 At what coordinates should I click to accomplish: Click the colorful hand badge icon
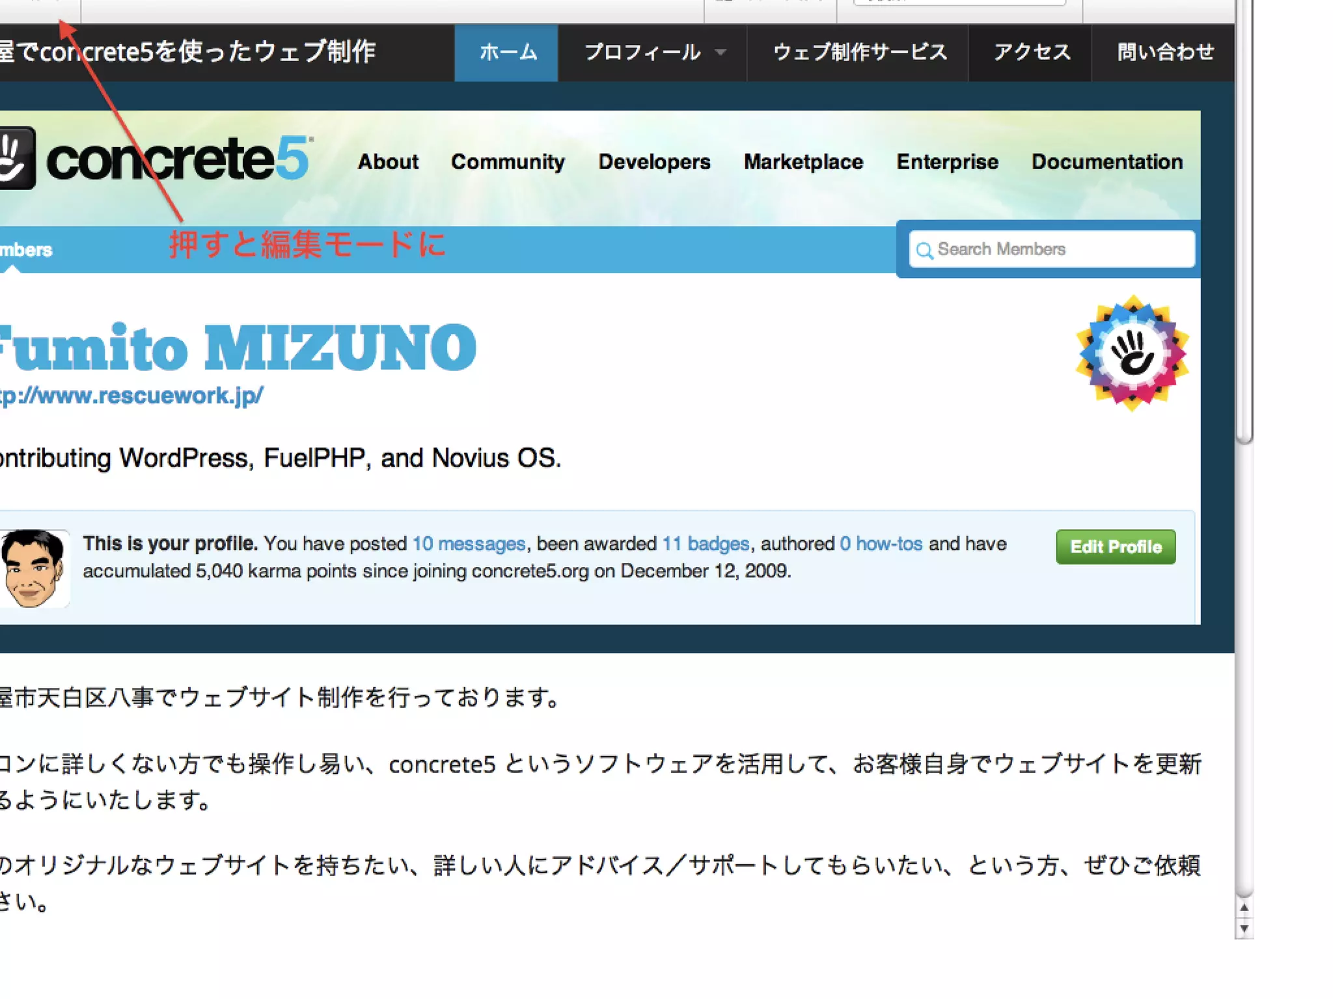pos(1132,354)
